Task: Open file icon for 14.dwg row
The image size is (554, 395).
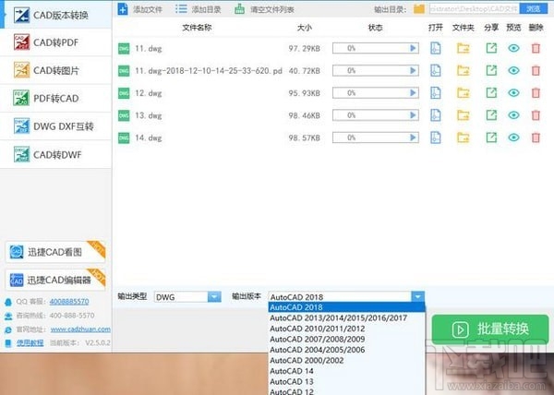Action: (435, 138)
